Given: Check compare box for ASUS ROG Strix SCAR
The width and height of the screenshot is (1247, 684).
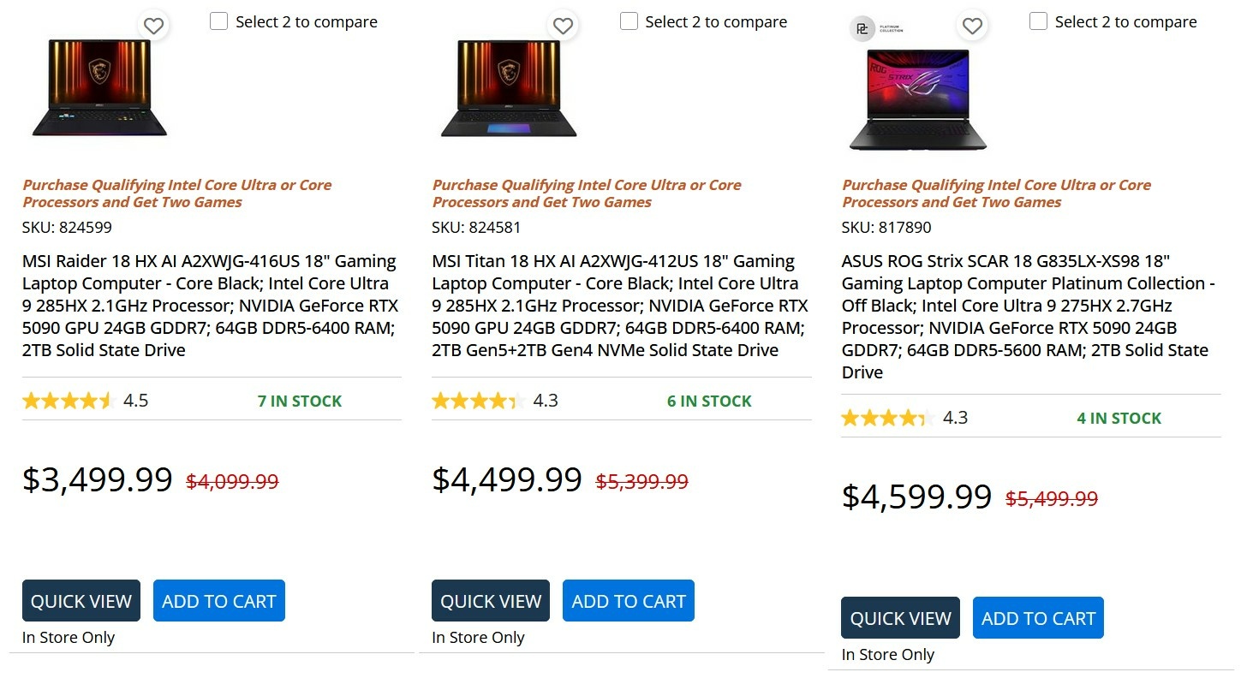Looking at the screenshot, I should pyautogui.click(x=1038, y=21).
